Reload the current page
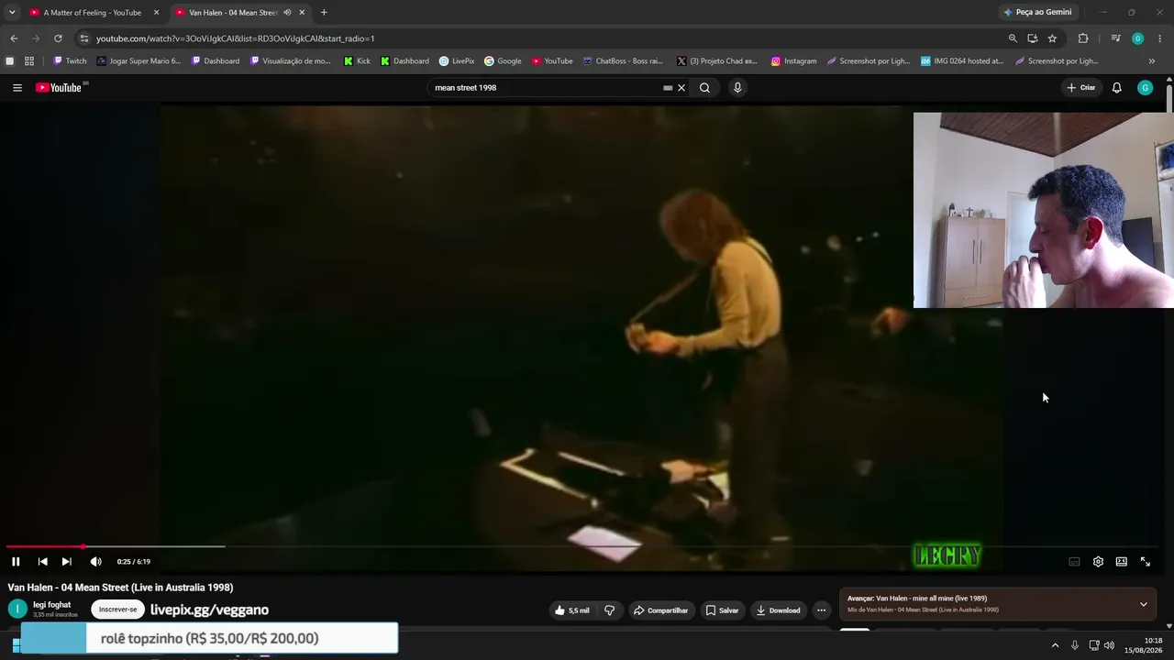 58,38
